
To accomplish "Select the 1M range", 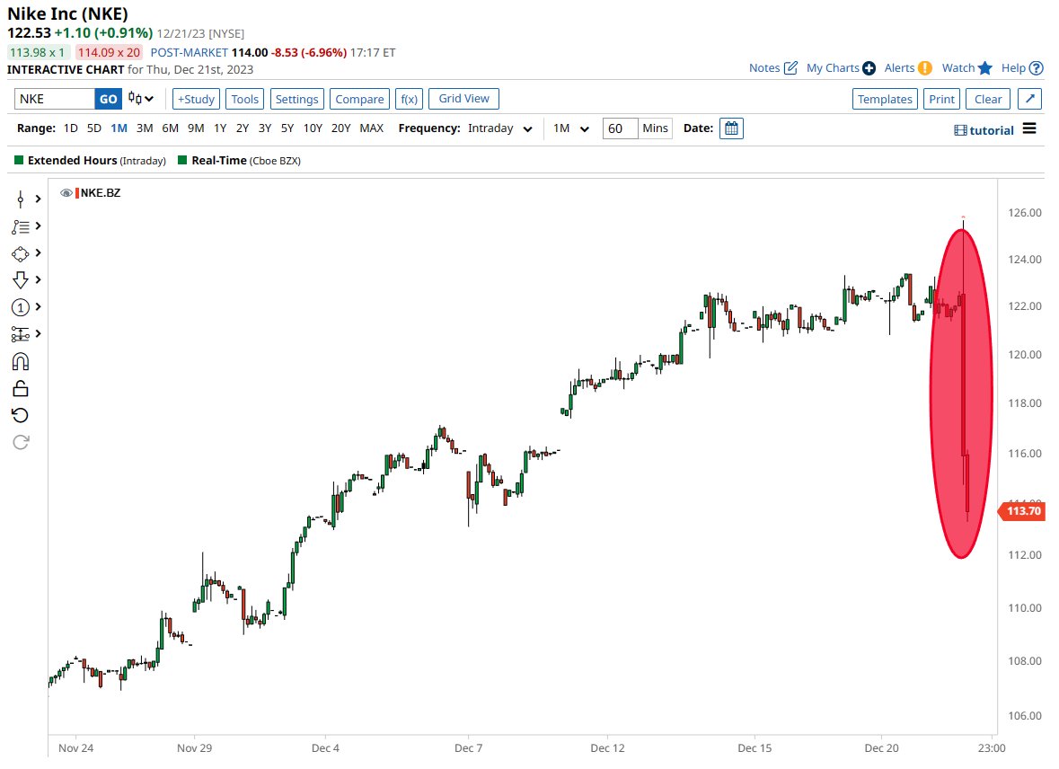I will point(119,128).
